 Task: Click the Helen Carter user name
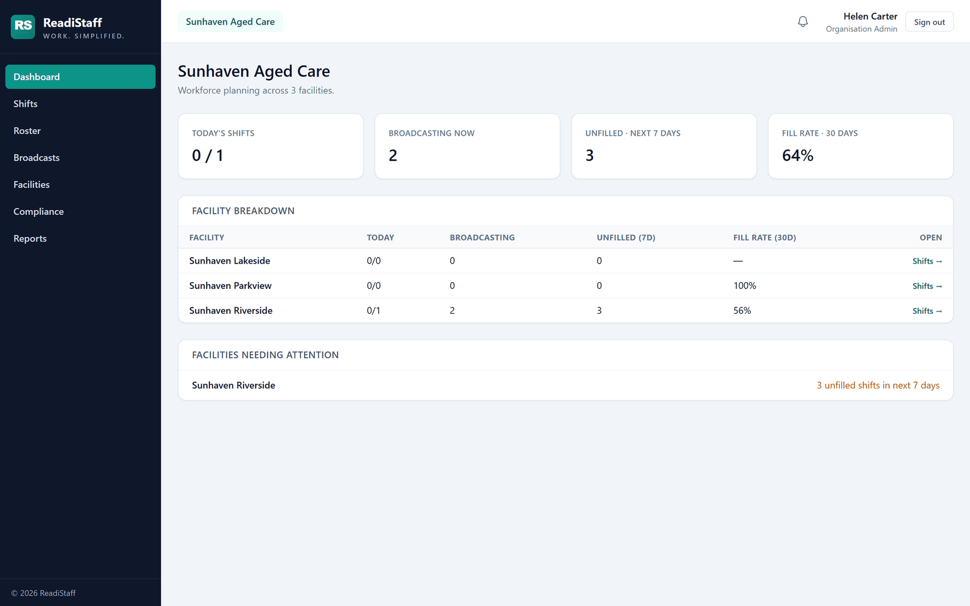[x=870, y=16]
